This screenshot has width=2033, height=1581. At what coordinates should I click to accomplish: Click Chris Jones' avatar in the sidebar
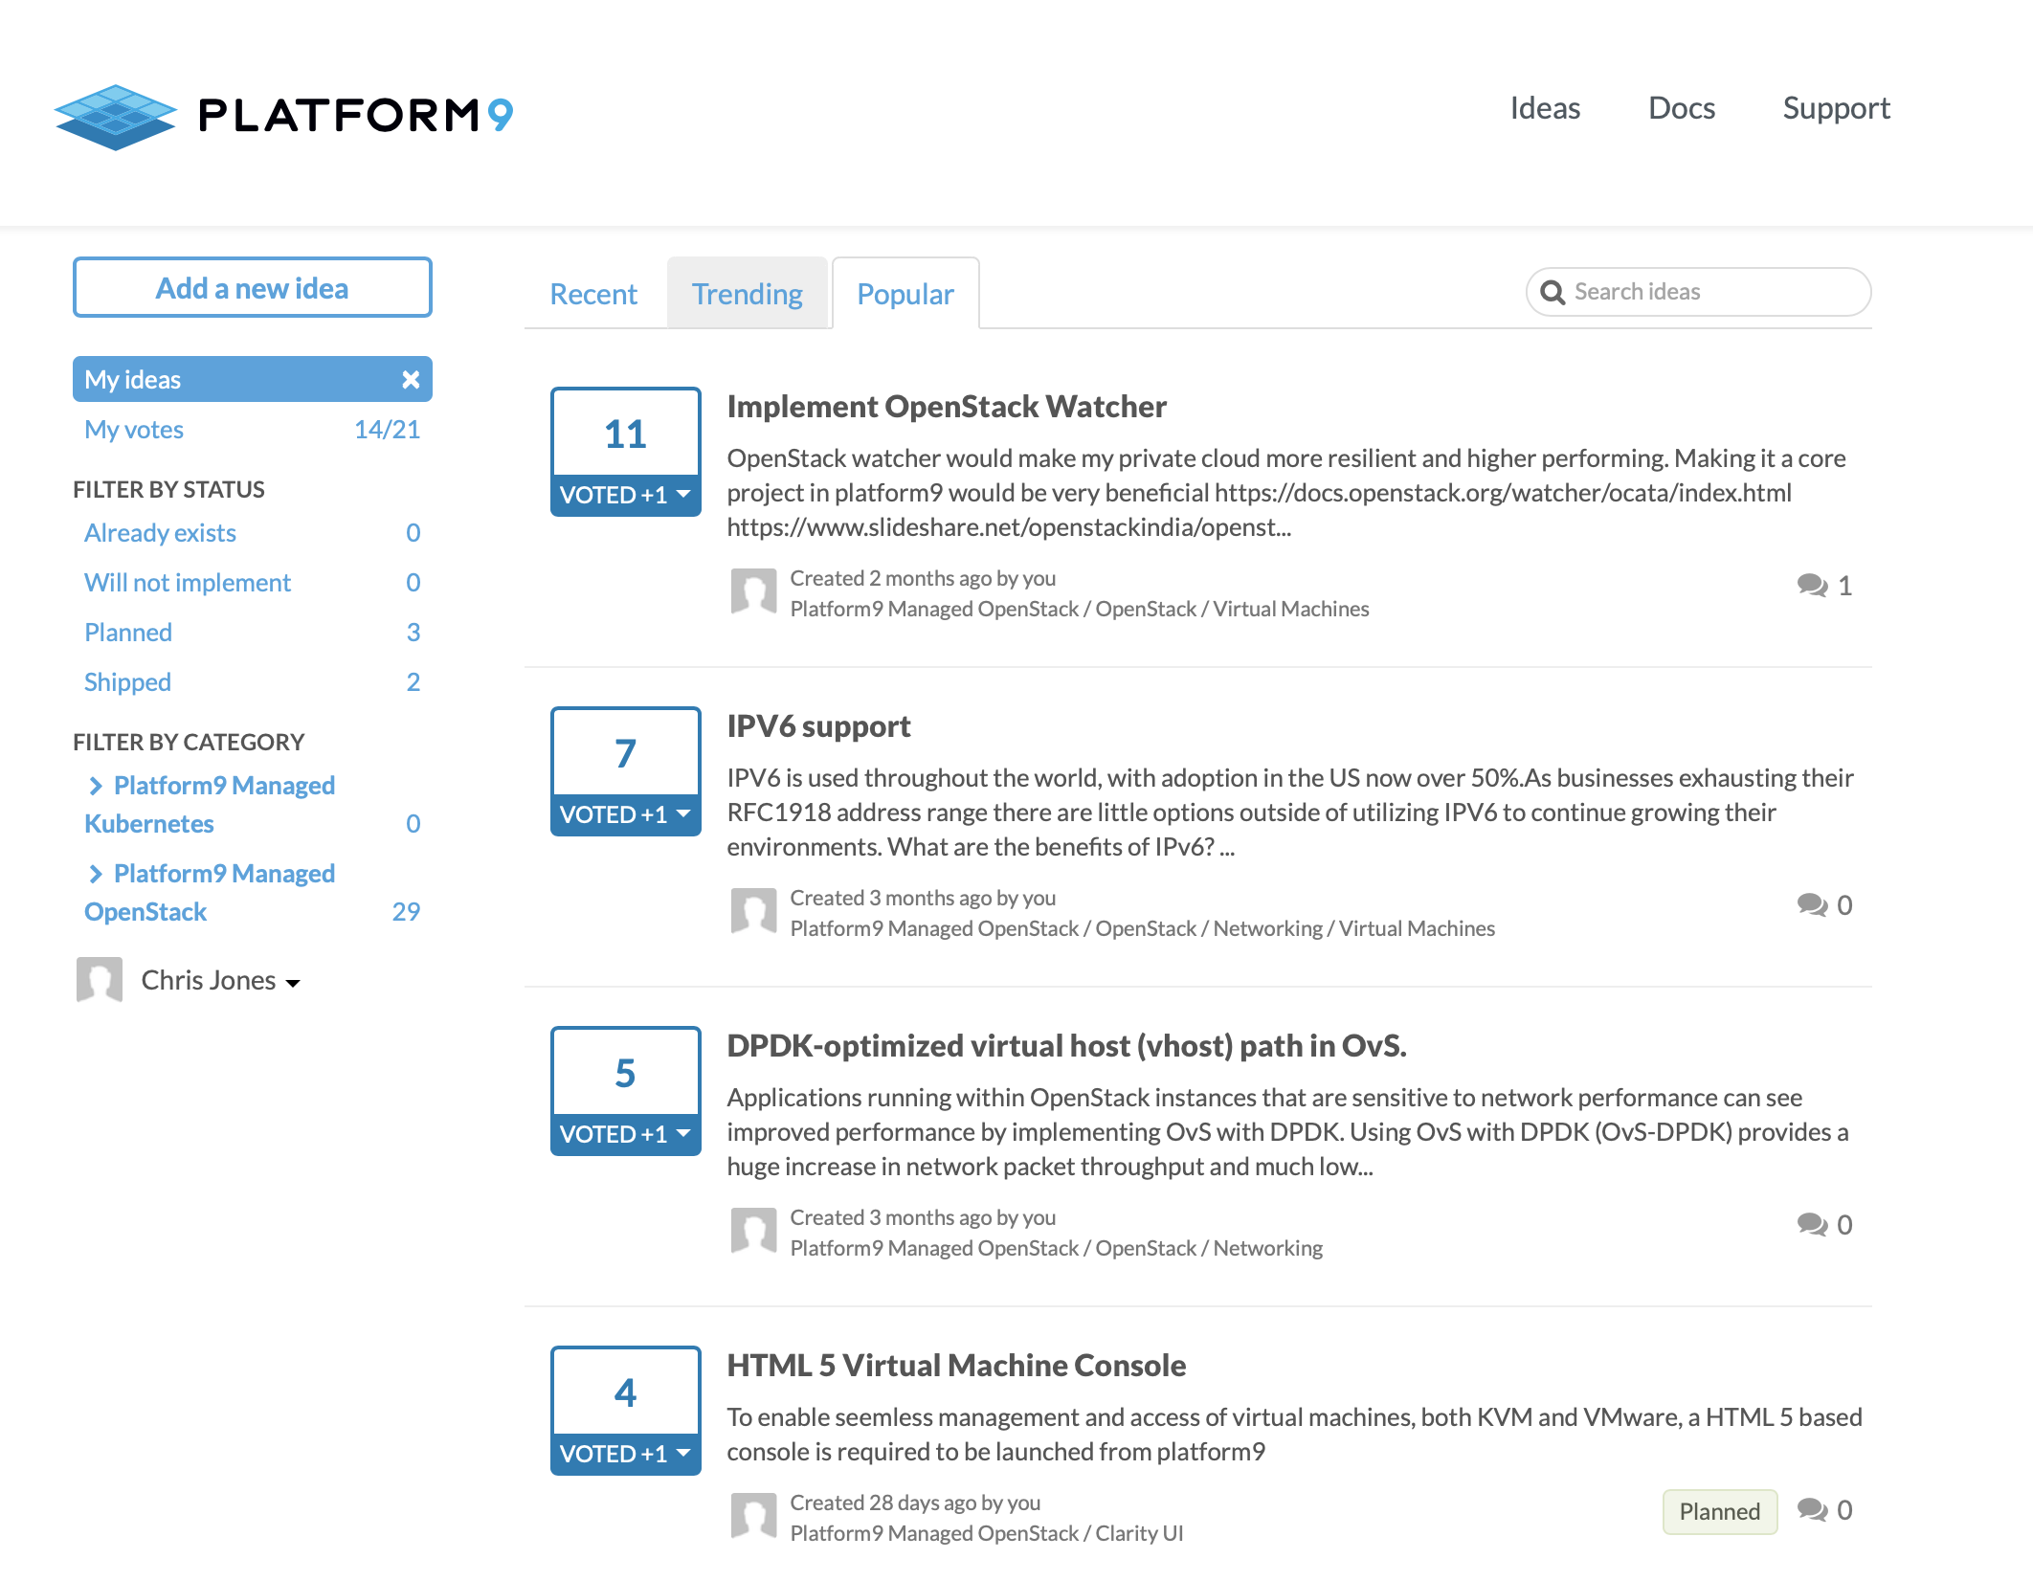(x=100, y=980)
